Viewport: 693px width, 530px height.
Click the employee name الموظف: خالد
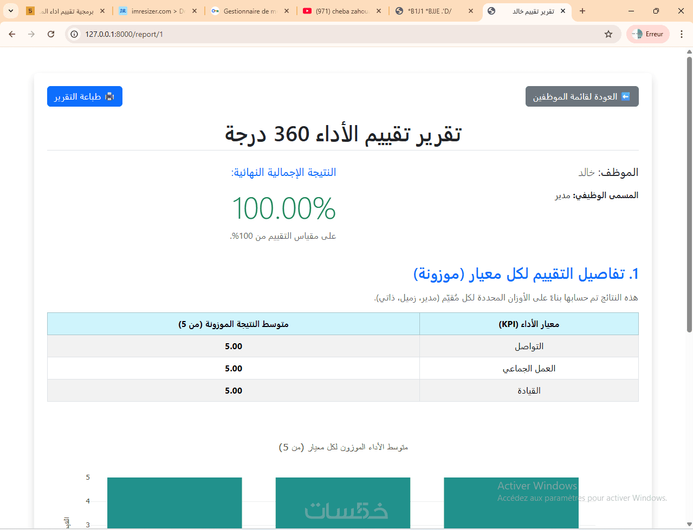[608, 172]
